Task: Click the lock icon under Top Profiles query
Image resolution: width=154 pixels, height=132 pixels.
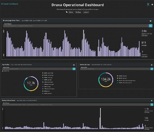Action: tap(3, 71)
